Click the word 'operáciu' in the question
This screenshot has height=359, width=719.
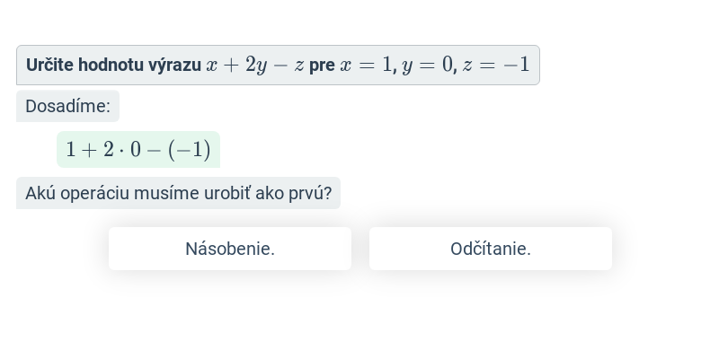click(95, 194)
